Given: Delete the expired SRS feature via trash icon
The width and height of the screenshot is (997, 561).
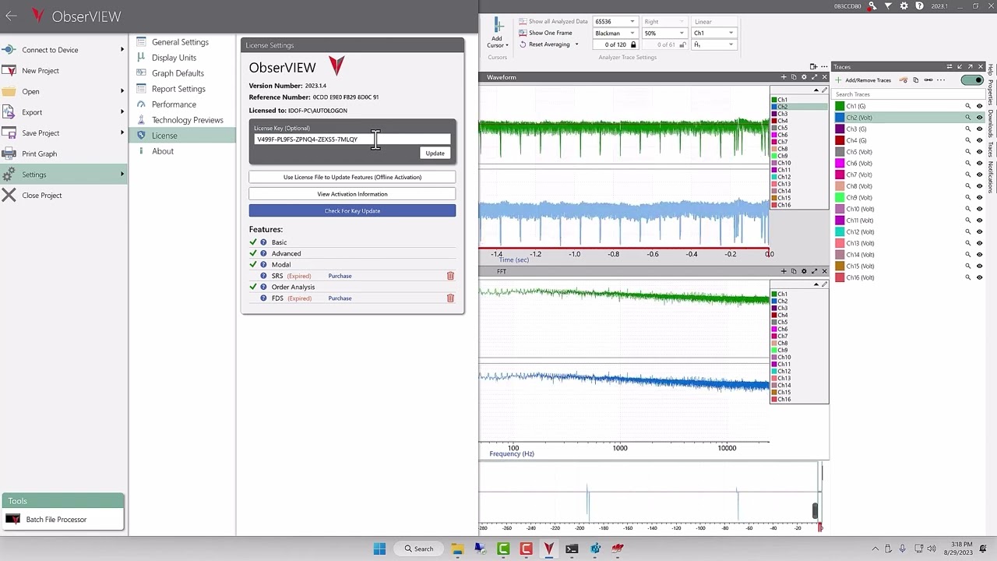Looking at the screenshot, I should tap(450, 276).
